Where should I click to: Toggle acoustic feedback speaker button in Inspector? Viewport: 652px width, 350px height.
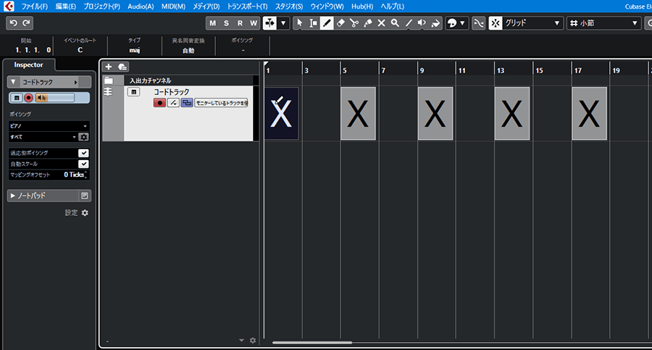[41, 98]
